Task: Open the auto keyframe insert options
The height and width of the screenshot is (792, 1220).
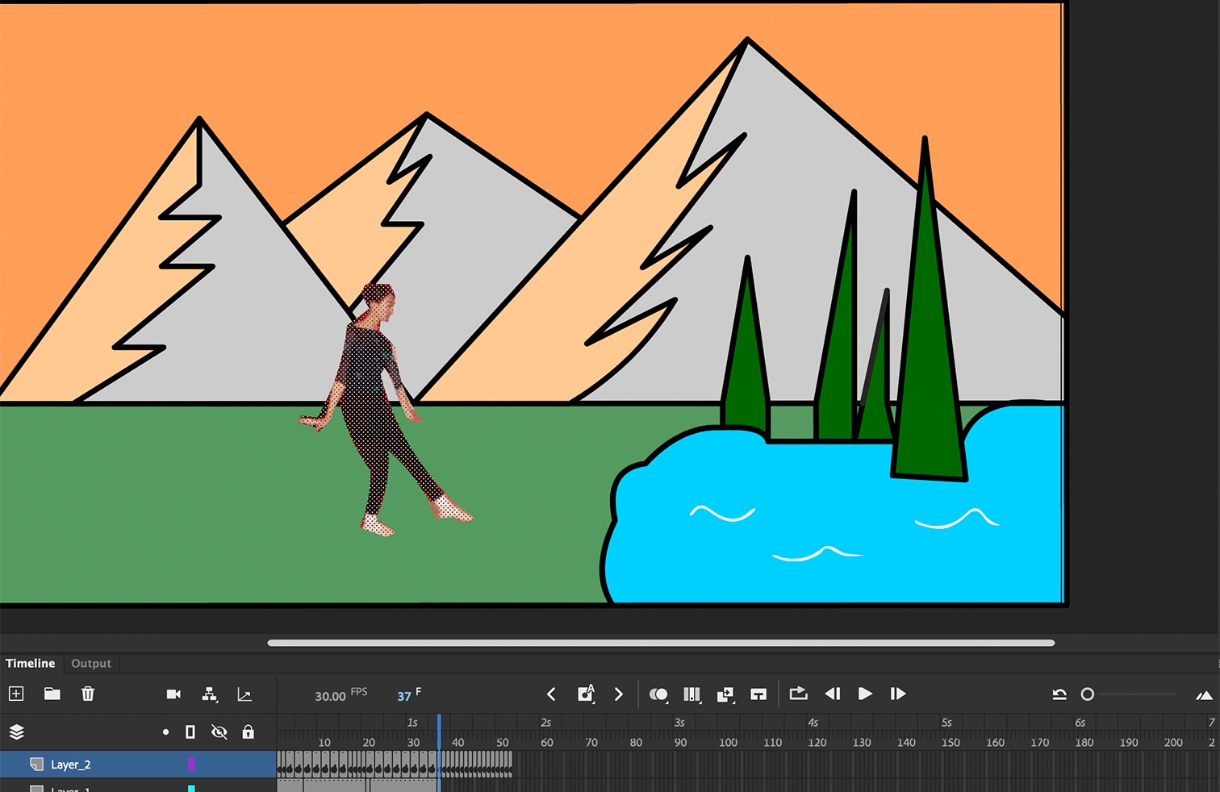Action: pyautogui.click(x=587, y=694)
